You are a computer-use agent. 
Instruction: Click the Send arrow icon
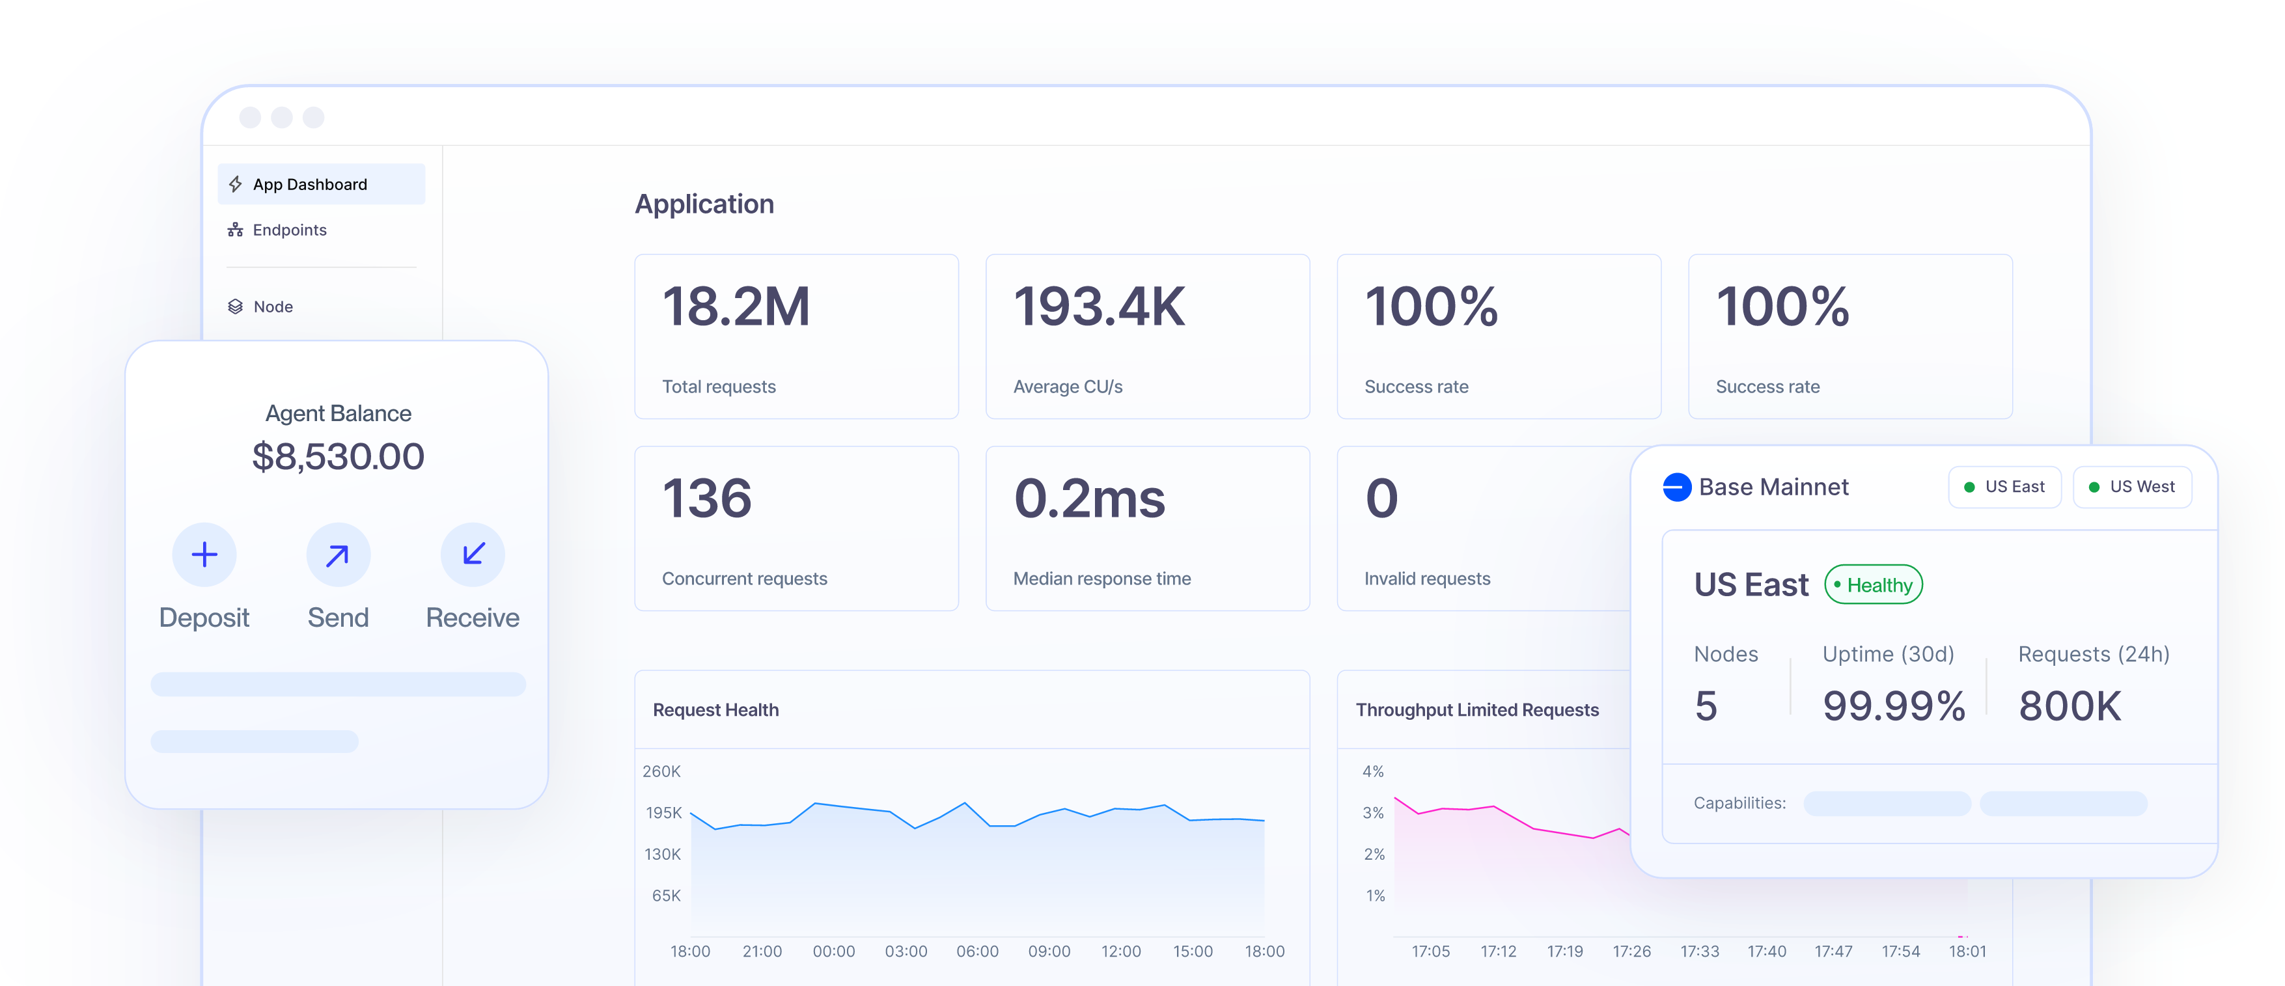[338, 555]
